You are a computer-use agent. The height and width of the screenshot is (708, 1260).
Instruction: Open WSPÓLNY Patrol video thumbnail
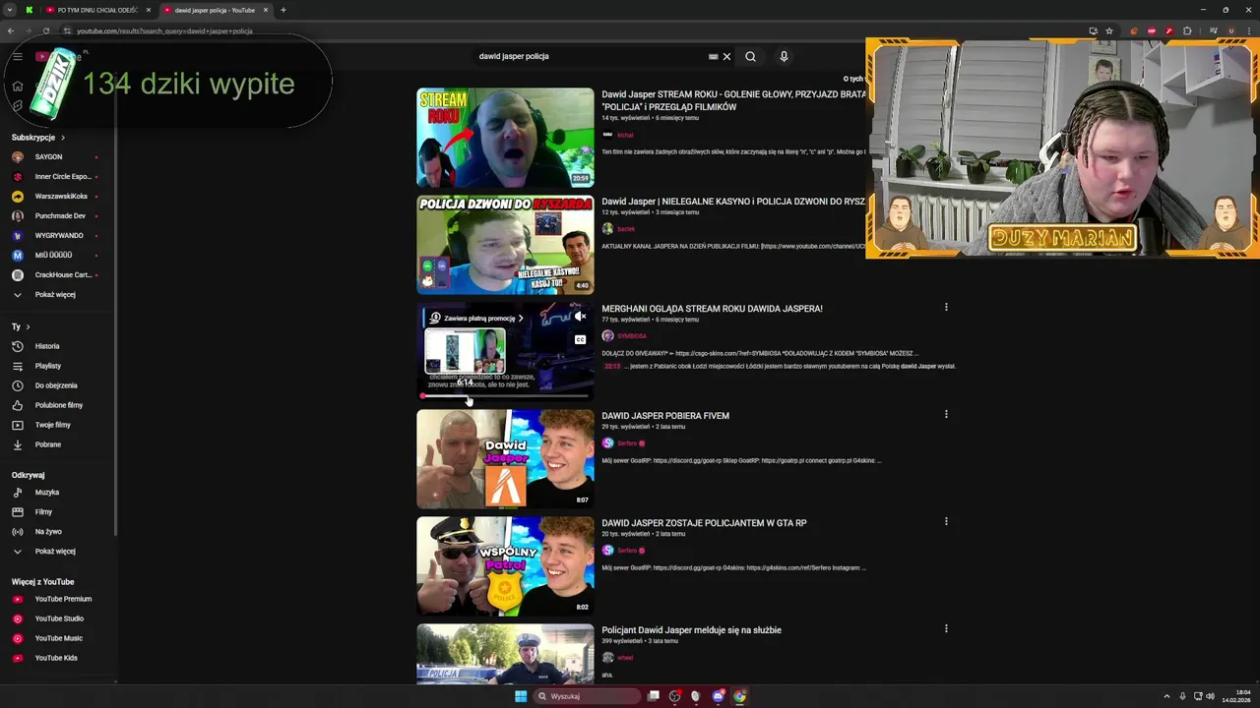pyautogui.click(x=505, y=566)
